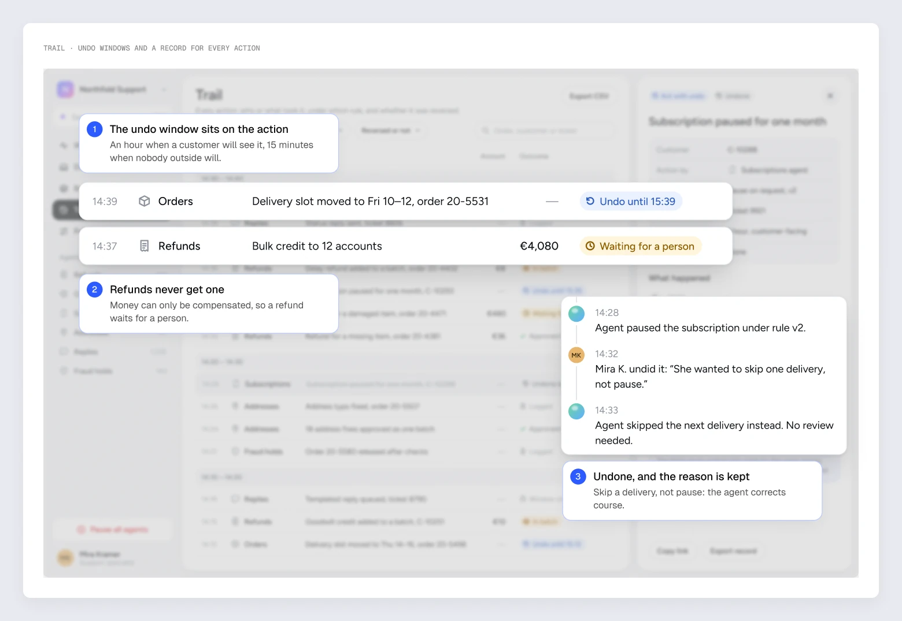Image resolution: width=902 pixels, height=621 pixels.
Task: Click the teal agent avatar at 14:33
Action: 576,411
